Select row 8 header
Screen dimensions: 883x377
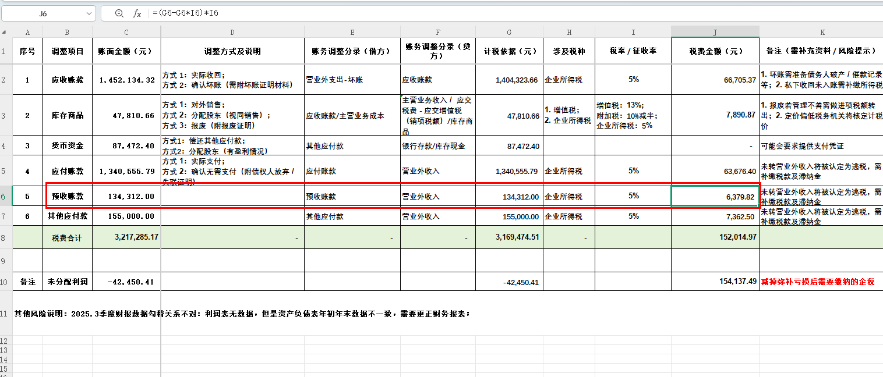coord(5,237)
